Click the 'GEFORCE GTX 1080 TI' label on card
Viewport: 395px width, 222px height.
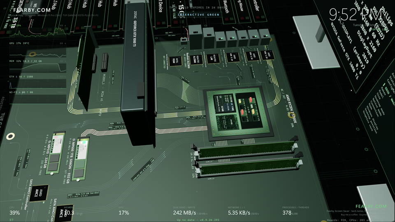click(135, 33)
